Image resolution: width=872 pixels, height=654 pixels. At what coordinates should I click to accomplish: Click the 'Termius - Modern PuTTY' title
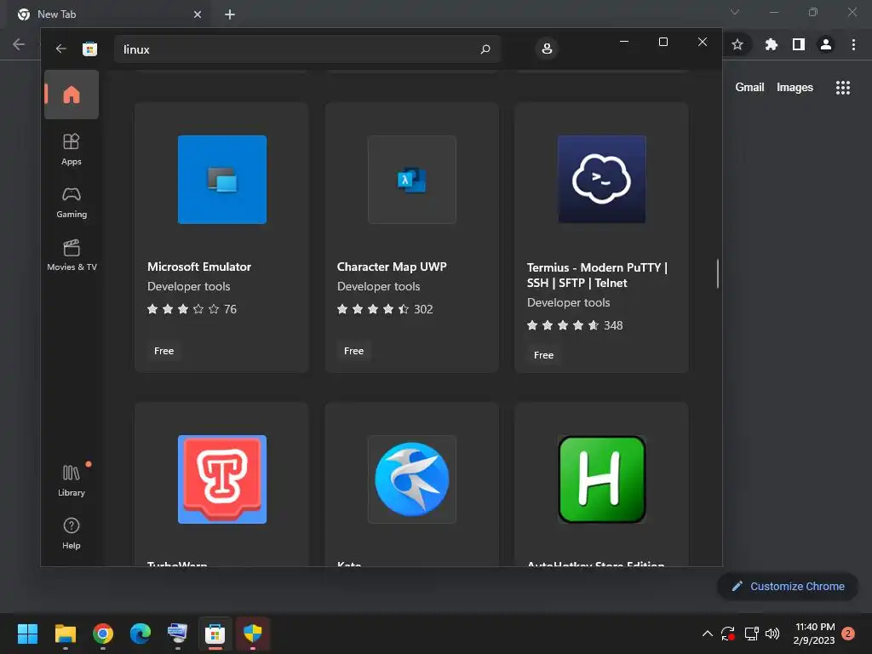pos(597,275)
